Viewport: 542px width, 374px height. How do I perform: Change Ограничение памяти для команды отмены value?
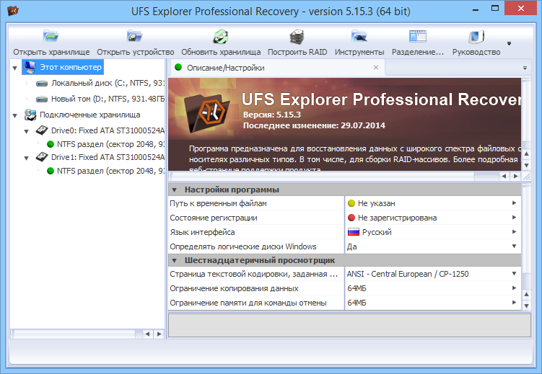(x=433, y=303)
